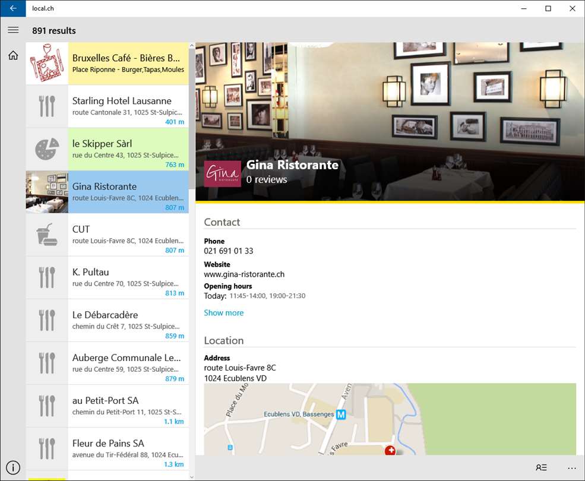Click restaurant interior header photo
This screenshot has width=585, height=481.
tap(390, 122)
